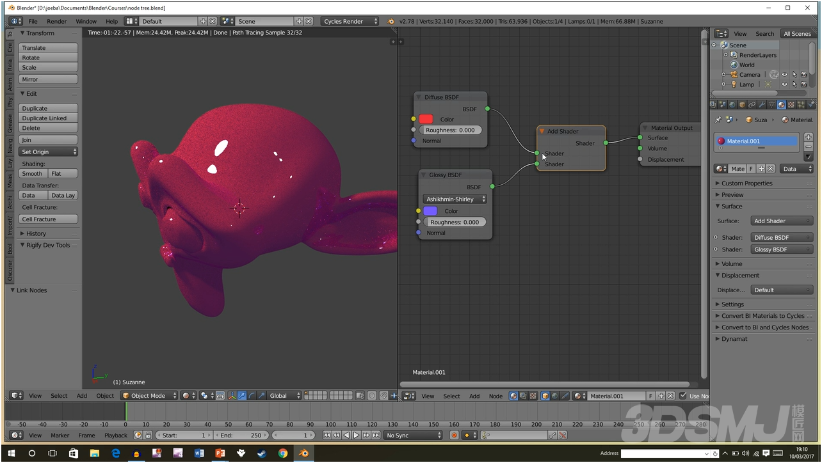The height and width of the screenshot is (463, 822).
Task: Open the Object Mode dropdown
Action: [x=149, y=396]
